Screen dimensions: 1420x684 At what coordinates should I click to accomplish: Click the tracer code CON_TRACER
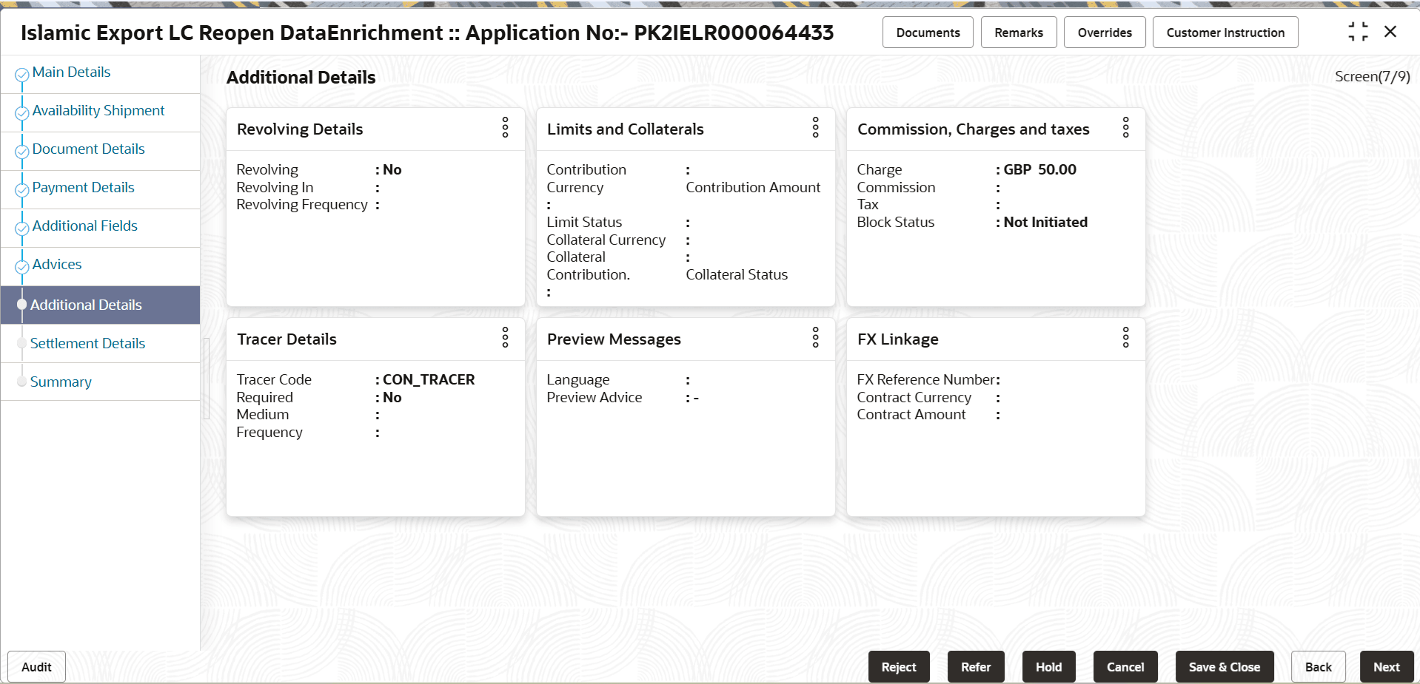429,379
